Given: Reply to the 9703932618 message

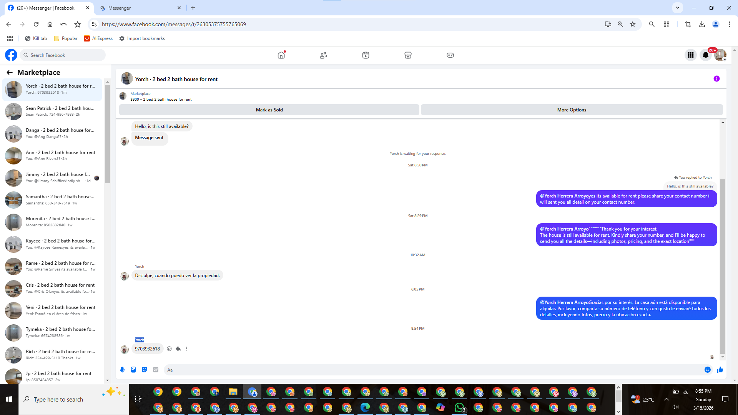Looking at the screenshot, I should point(178,349).
